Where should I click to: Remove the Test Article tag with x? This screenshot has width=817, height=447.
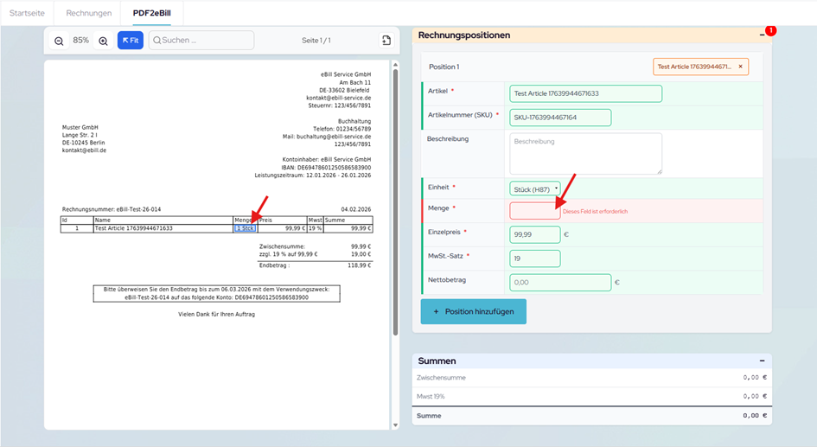point(740,67)
